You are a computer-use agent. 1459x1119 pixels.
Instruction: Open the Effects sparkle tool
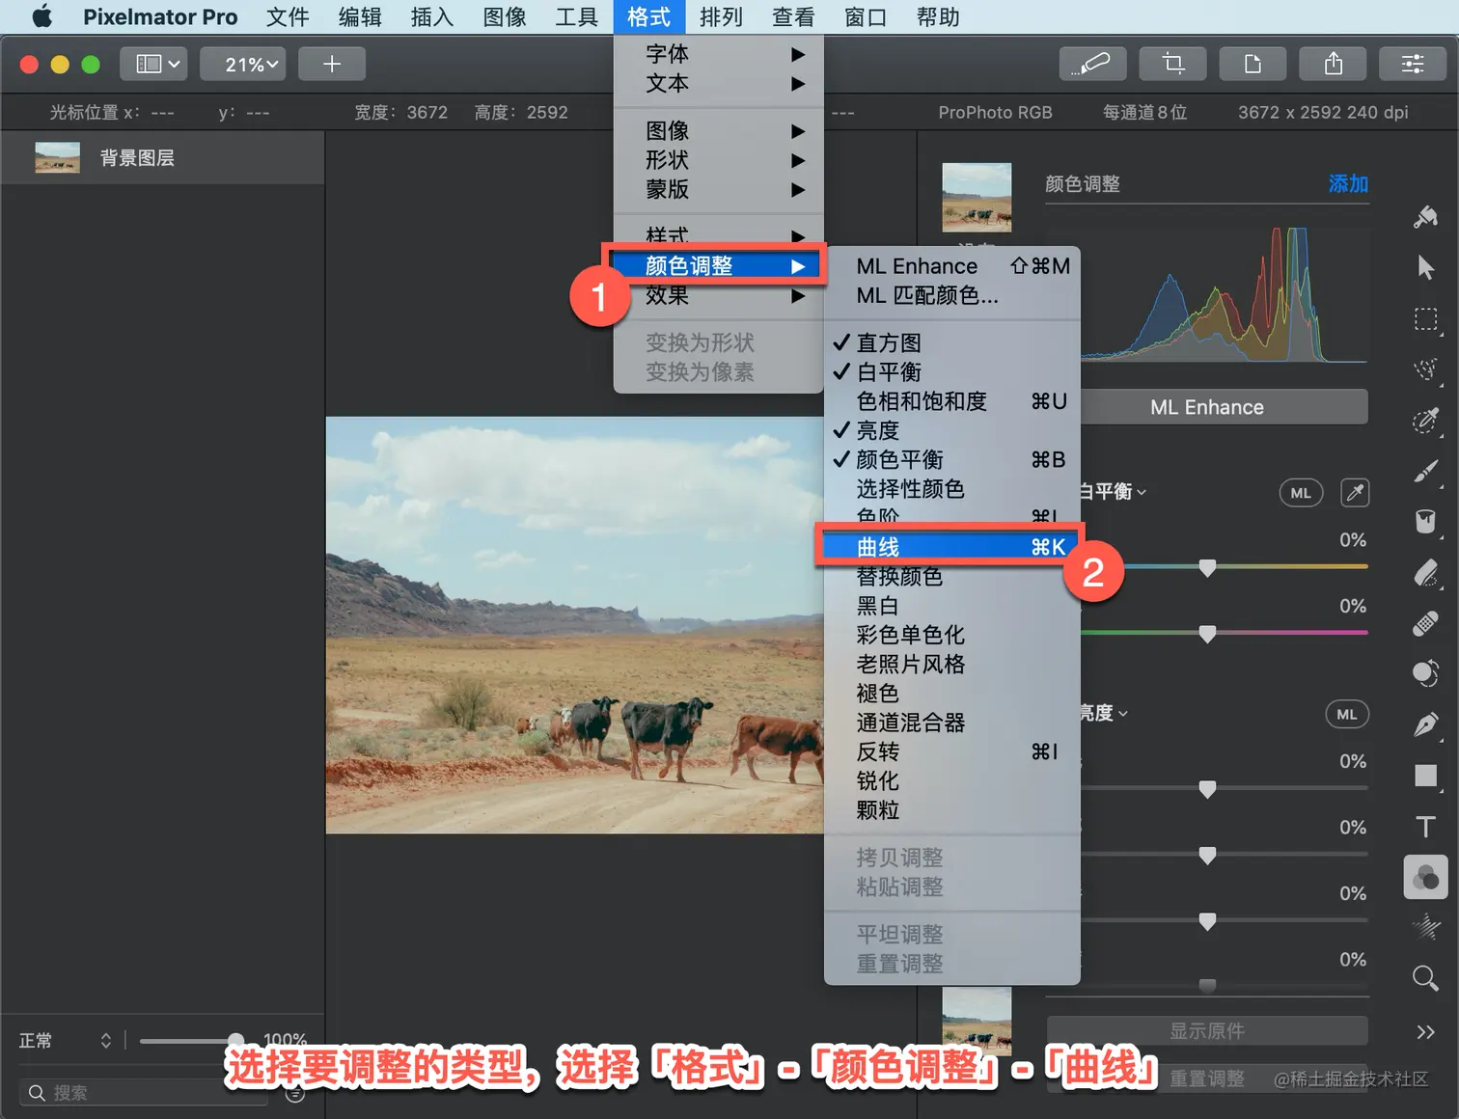click(1425, 927)
